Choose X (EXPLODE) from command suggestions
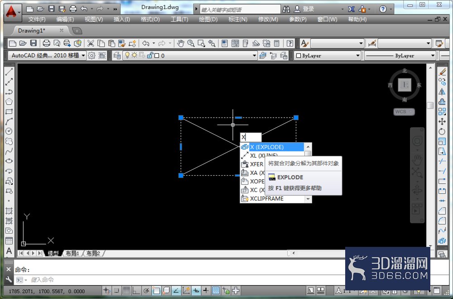The width and height of the screenshot is (453, 299). [x=272, y=147]
